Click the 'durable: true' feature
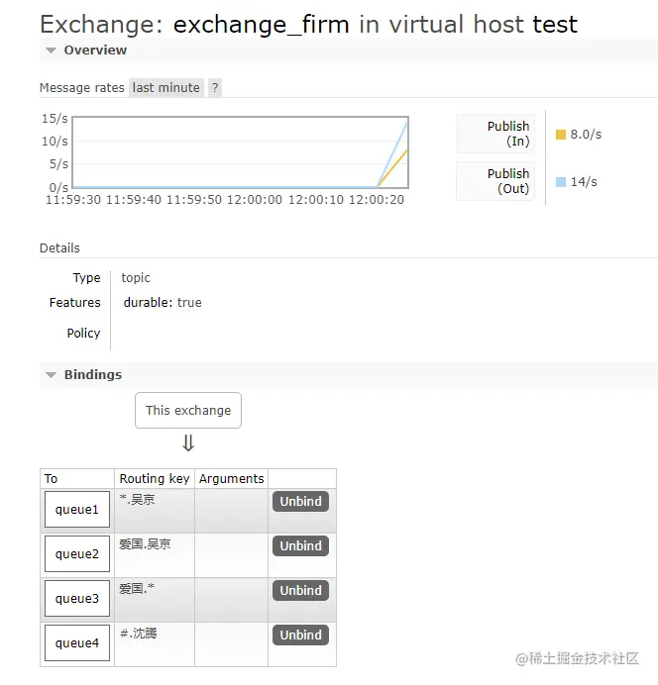 tap(163, 302)
